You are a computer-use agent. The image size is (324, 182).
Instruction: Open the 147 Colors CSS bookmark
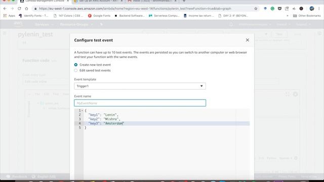pyautogui.click(x=68, y=16)
